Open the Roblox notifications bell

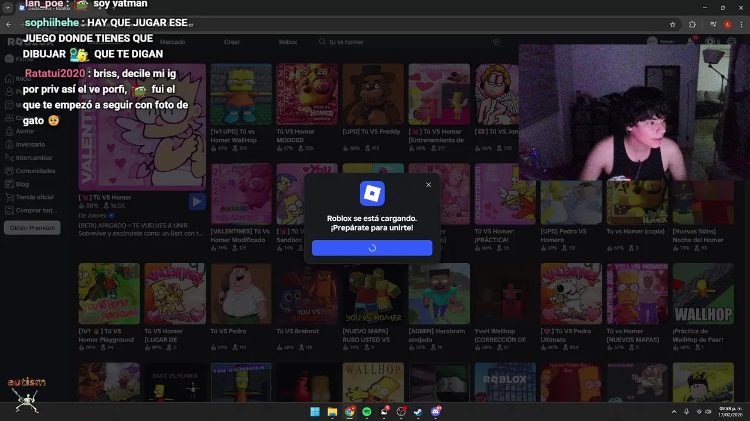tap(691, 42)
